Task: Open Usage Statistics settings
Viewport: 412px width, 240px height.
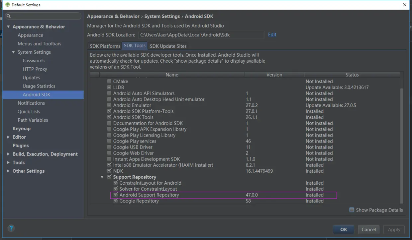Action: point(39,86)
